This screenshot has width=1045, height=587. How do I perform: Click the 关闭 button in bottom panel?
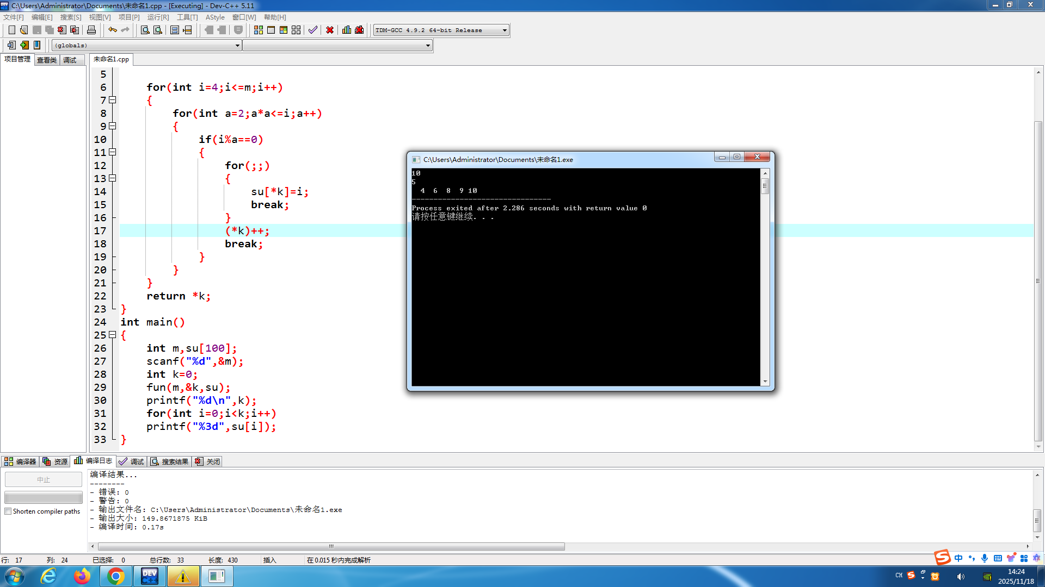[x=208, y=461]
